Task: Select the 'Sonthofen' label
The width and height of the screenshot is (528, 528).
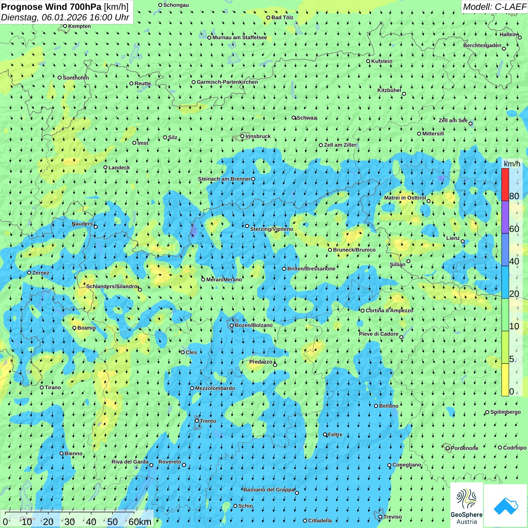Action: [x=76, y=78]
